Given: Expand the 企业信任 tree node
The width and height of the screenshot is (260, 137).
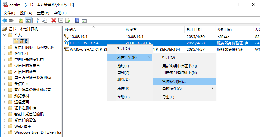Looking at the screenshot, I should click(x=5, y=53).
